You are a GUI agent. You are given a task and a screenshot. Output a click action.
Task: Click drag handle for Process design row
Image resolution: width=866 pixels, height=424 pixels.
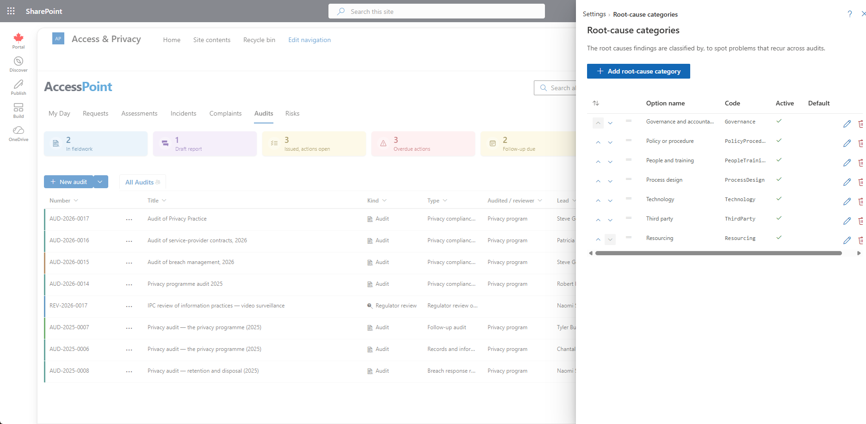(x=629, y=179)
